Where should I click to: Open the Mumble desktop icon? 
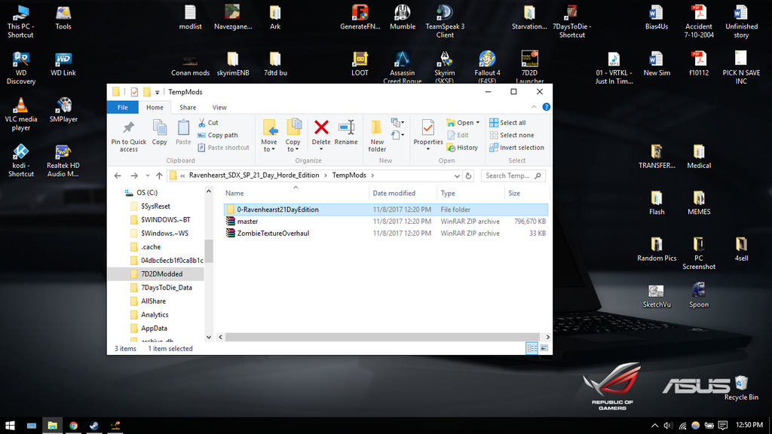pos(403,18)
